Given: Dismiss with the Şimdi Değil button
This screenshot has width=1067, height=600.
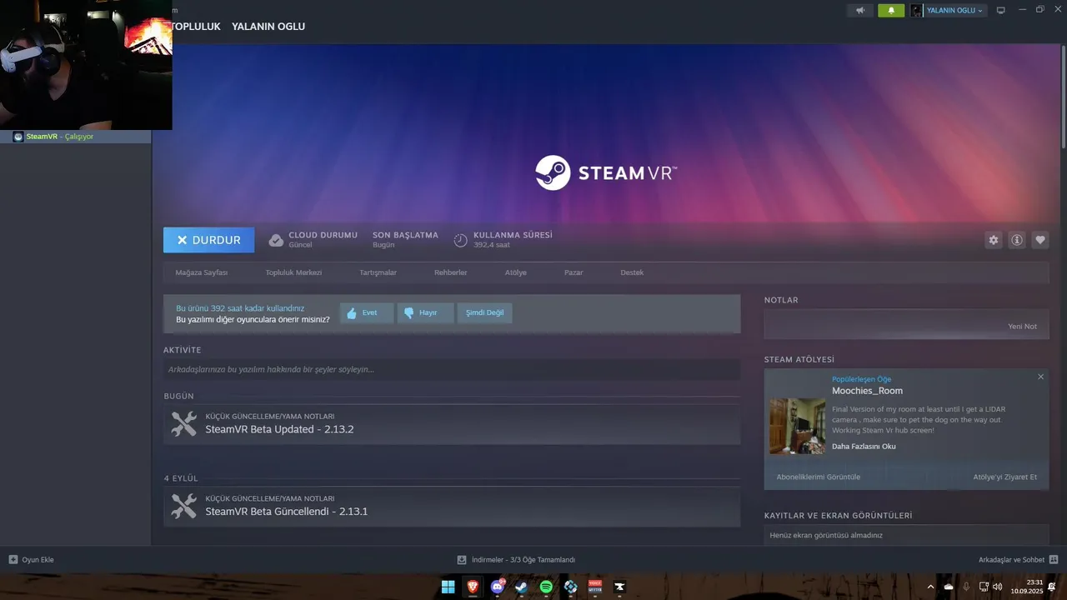Looking at the screenshot, I should pyautogui.click(x=484, y=313).
